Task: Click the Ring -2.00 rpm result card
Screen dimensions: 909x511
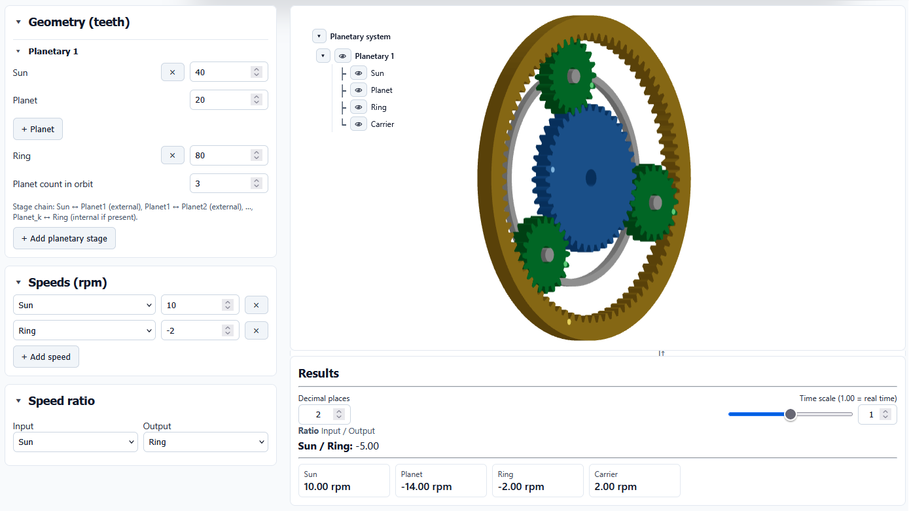Action: click(538, 481)
